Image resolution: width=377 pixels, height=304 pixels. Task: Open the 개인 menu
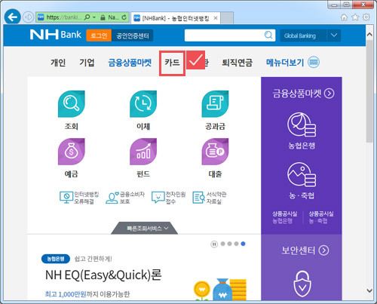[58, 63]
